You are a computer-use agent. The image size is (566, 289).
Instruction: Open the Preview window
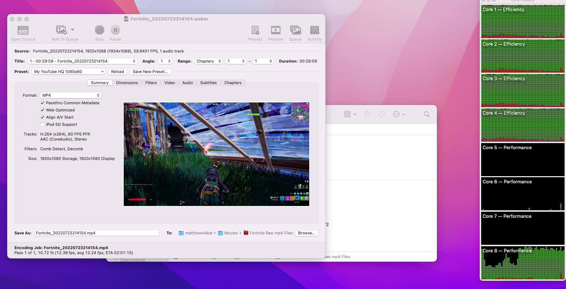[276, 30]
